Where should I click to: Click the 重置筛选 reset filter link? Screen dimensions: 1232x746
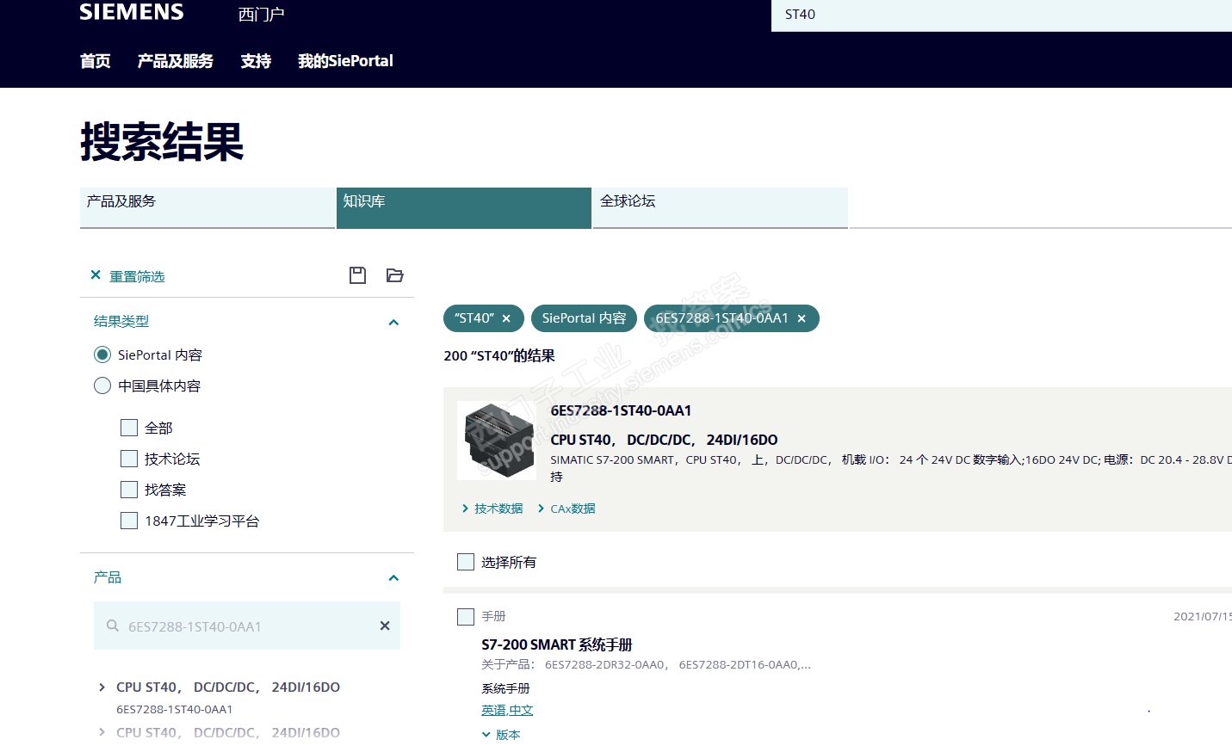137,276
